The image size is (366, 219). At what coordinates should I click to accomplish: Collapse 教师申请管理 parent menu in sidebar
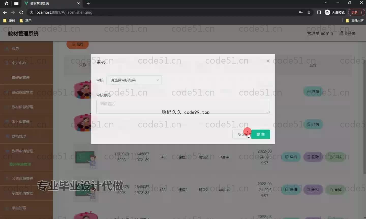tap(26, 151)
